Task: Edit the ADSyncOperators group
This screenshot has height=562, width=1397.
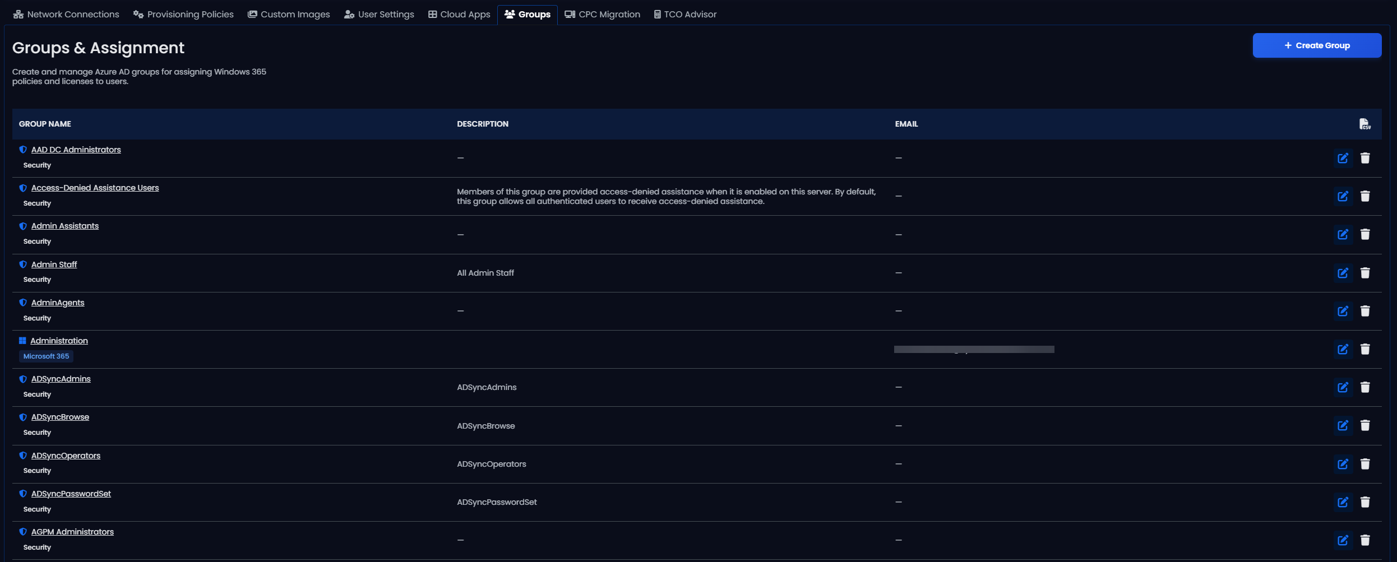Action: click(1343, 464)
